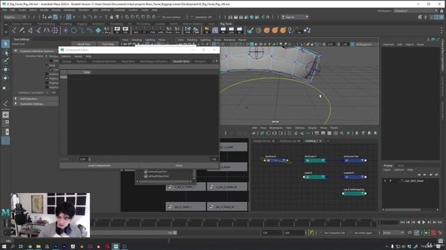Open File Explorer from taskbar
The height and width of the screenshot is (250, 446).
coord(38,247)
